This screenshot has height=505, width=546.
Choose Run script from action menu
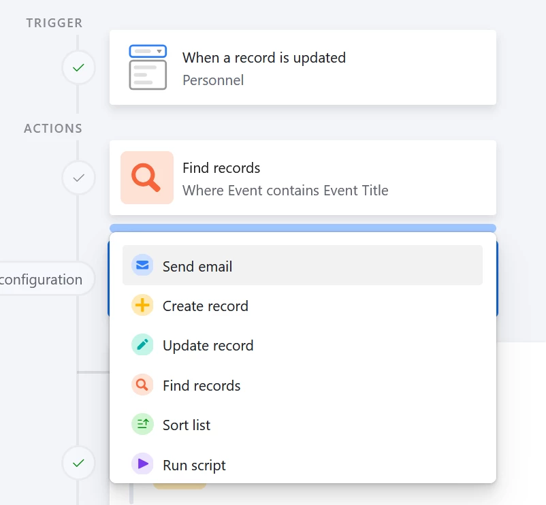pos(302,465)
